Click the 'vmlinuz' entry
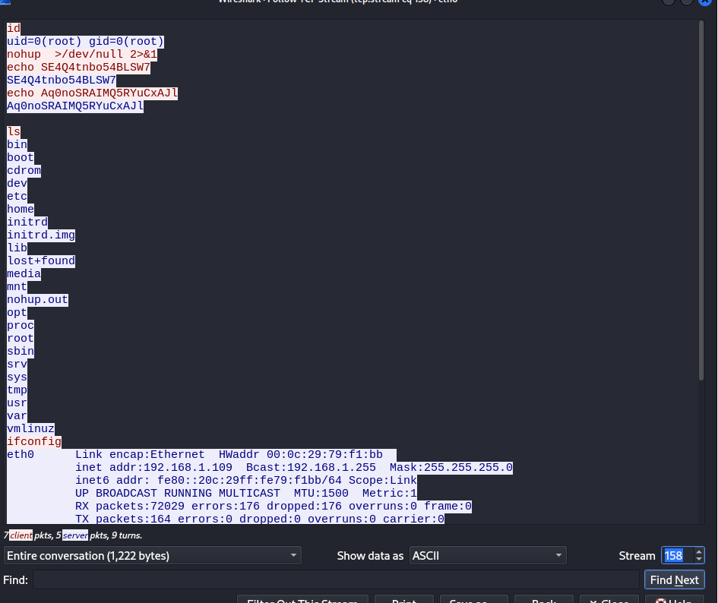This screenshot has height=603, width=718. point(30,428)
